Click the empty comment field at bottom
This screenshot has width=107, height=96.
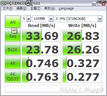coord(53,89)
